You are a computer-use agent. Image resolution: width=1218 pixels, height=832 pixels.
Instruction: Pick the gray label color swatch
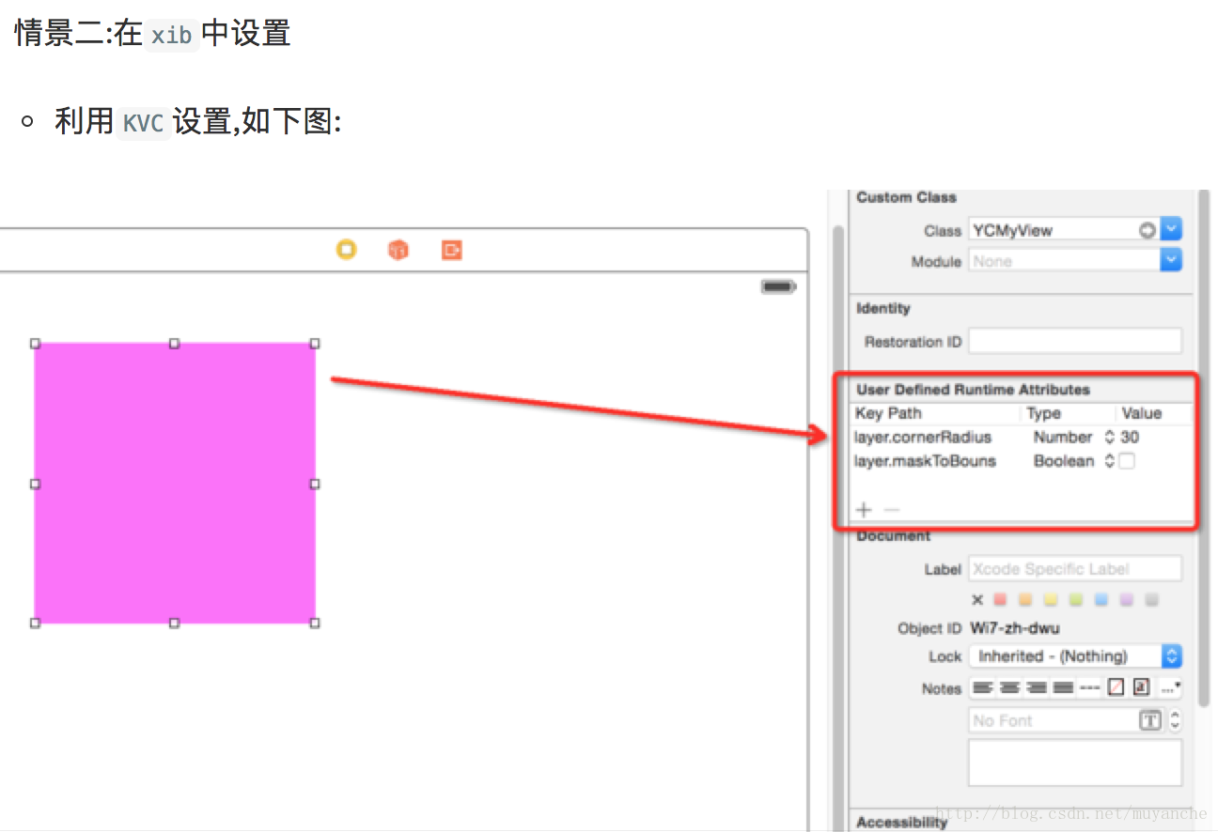pos(1152,599)
